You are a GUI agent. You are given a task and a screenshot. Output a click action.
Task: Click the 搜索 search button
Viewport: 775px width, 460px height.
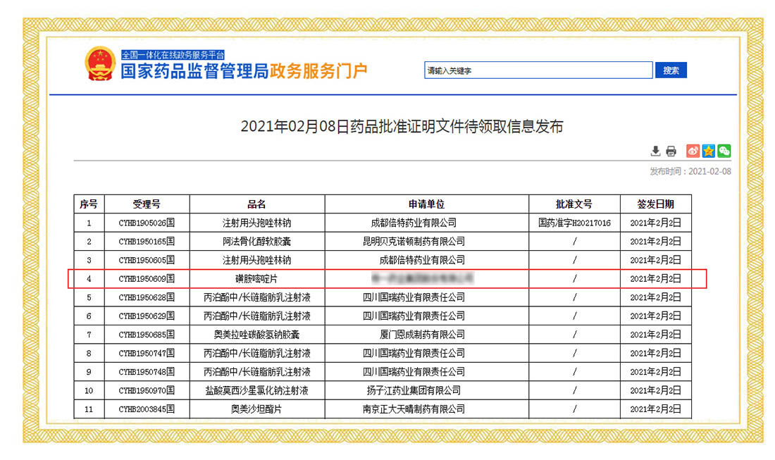coord(671,70)
